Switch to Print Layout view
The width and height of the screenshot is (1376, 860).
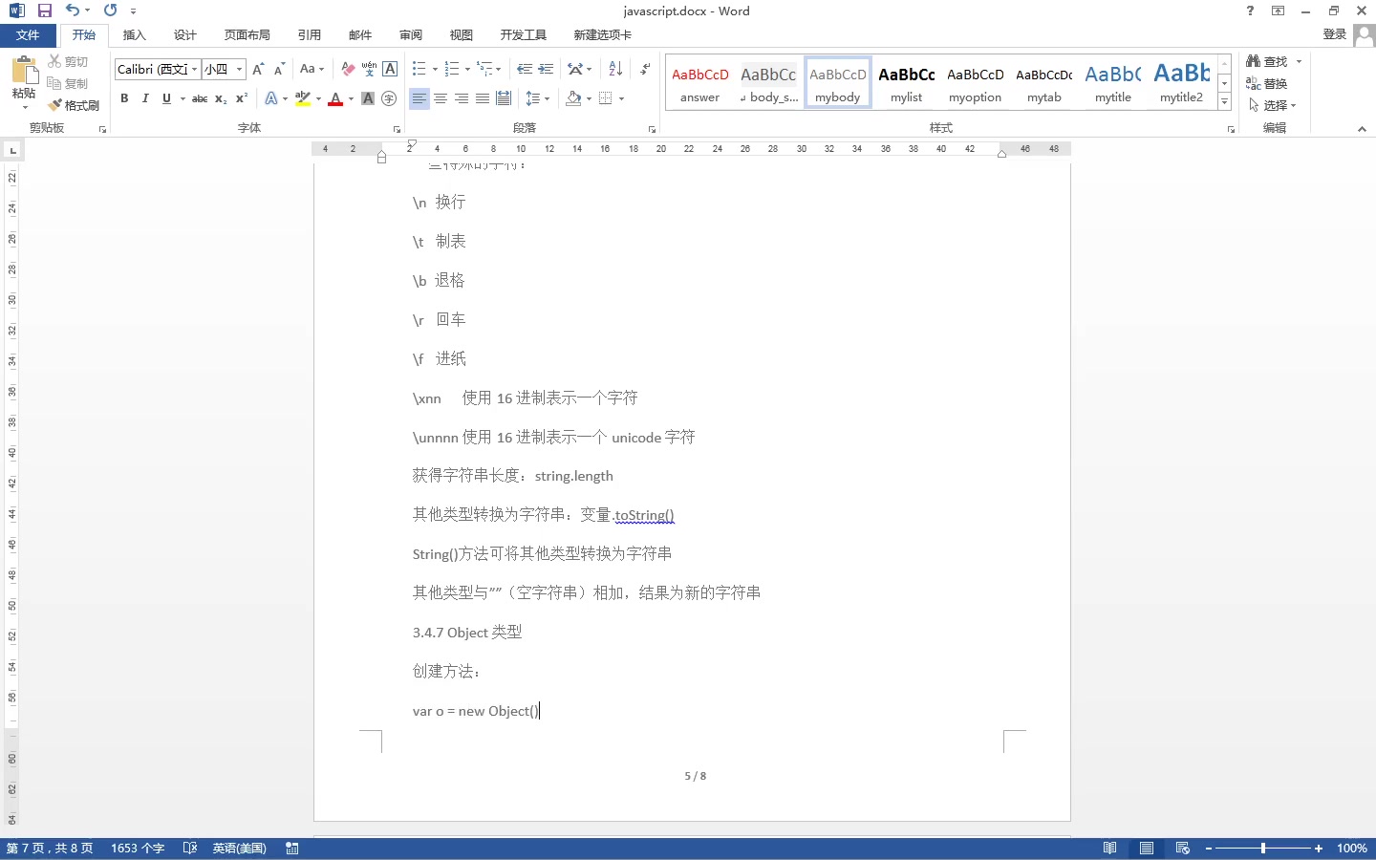click(x=1147, y=849)
